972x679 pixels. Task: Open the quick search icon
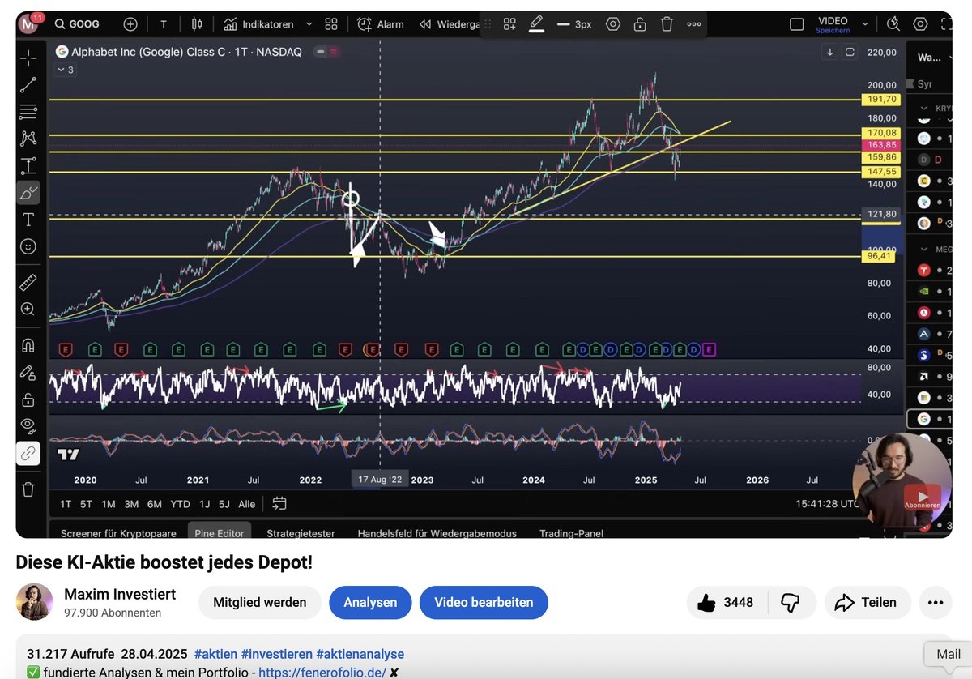pyautogui.click(x=893, y=24)
